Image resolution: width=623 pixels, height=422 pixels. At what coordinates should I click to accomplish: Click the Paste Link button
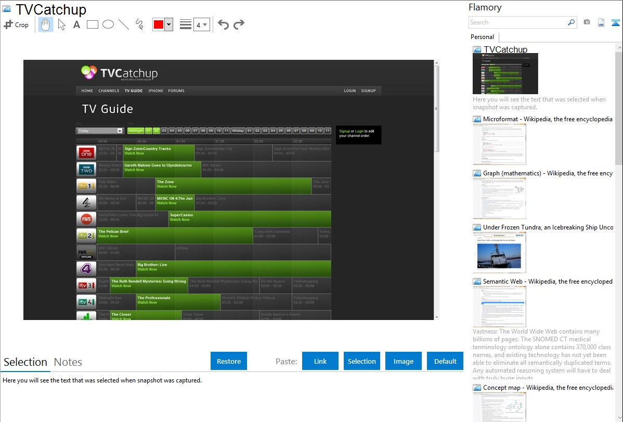pos(320,361)
